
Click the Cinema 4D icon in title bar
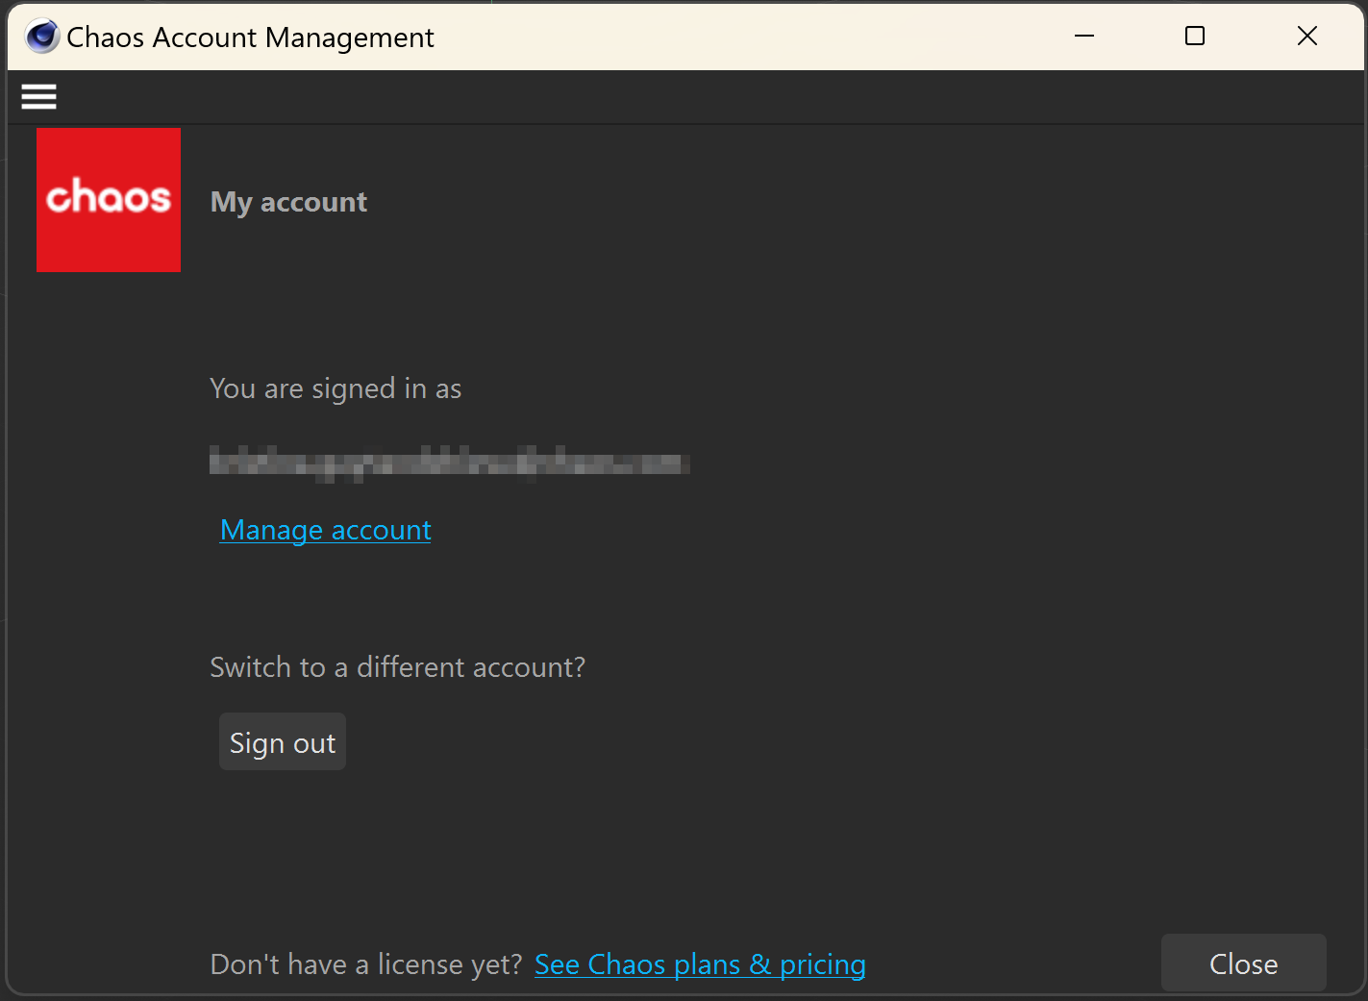point(42,37)
